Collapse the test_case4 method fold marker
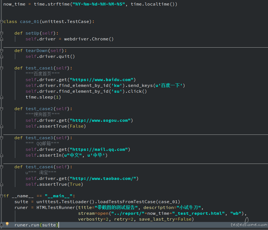 click(2, 167)
